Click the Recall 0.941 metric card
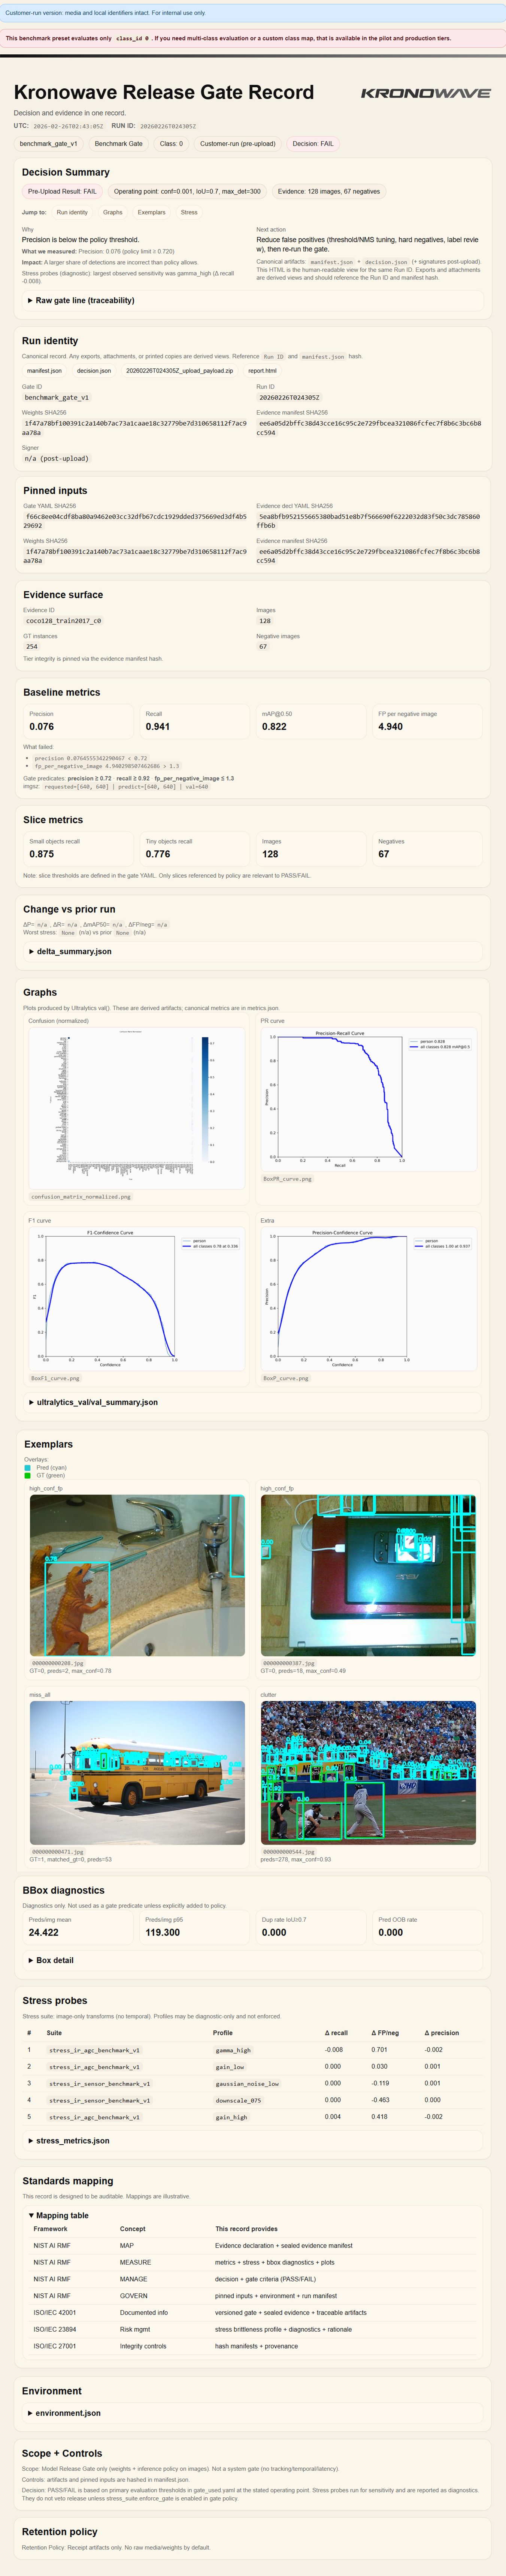The height and width of the screenshot is (2576, 506). click(194, 721)
